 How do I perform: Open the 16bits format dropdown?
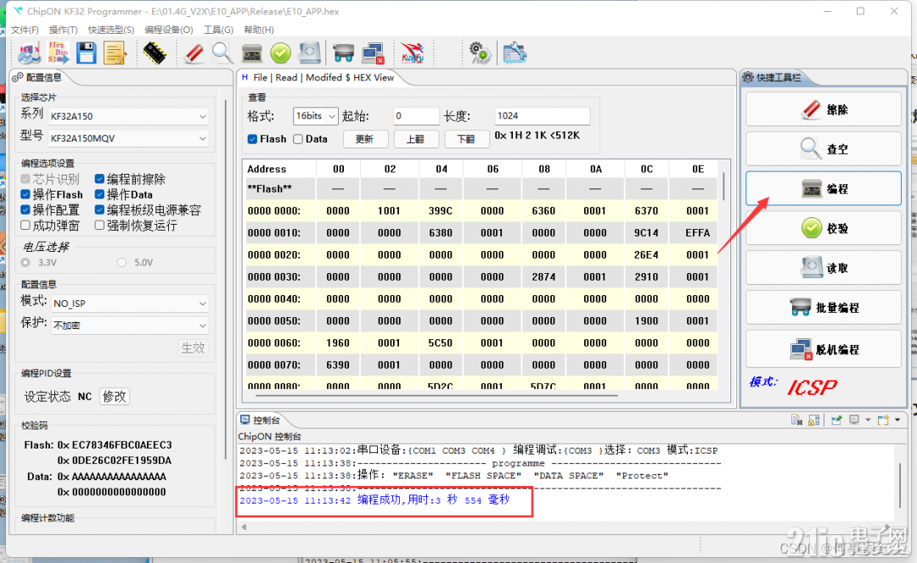[315, 116]
